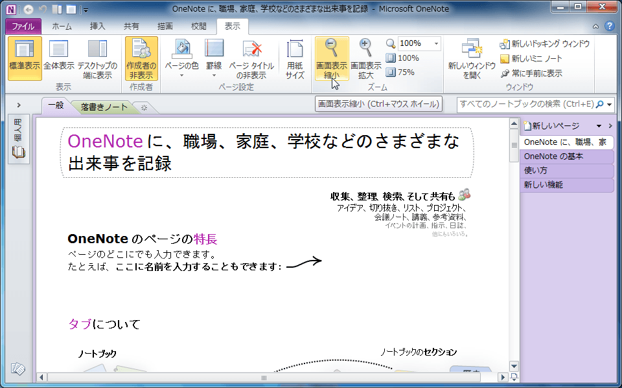
Task: Click 新しいウィンドウを開く new window
Action: pos(471,58)
